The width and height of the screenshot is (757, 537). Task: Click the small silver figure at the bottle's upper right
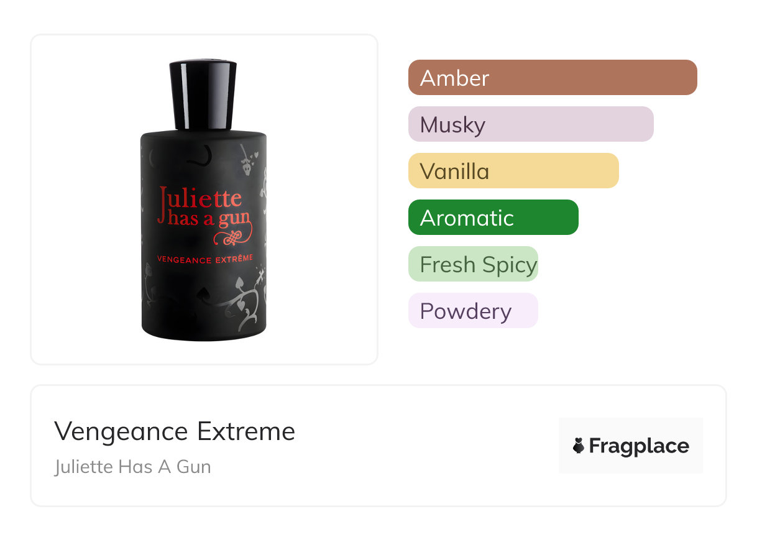[x=250, y=160]
